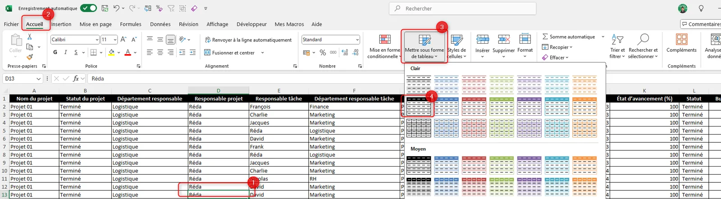This screenshot has height=199, width=721.
Task: Switch to the Mise en page tab
Action: (96, 24)
